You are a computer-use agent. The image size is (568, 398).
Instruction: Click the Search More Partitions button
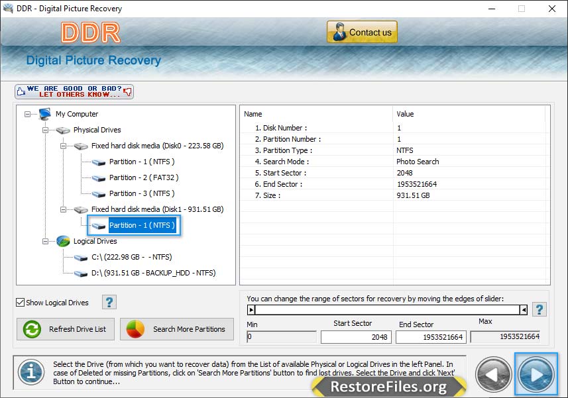[x=177, y=329]
